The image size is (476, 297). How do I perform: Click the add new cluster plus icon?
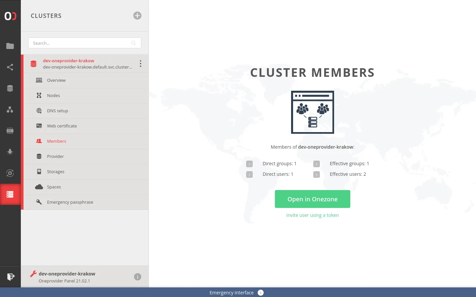[x=137, y=16]
